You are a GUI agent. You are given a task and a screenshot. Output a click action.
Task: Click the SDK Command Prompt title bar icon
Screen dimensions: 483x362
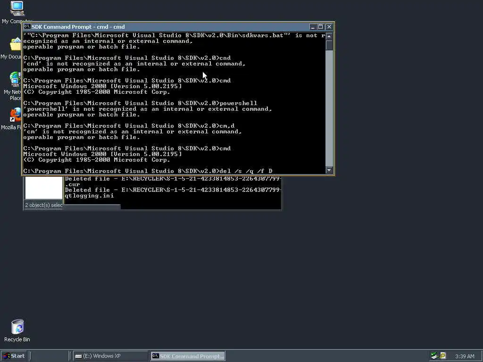point(27,27)
